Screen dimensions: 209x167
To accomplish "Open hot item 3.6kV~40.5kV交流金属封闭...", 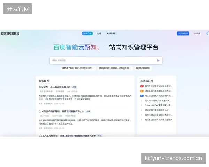I will tap(158, 105).
